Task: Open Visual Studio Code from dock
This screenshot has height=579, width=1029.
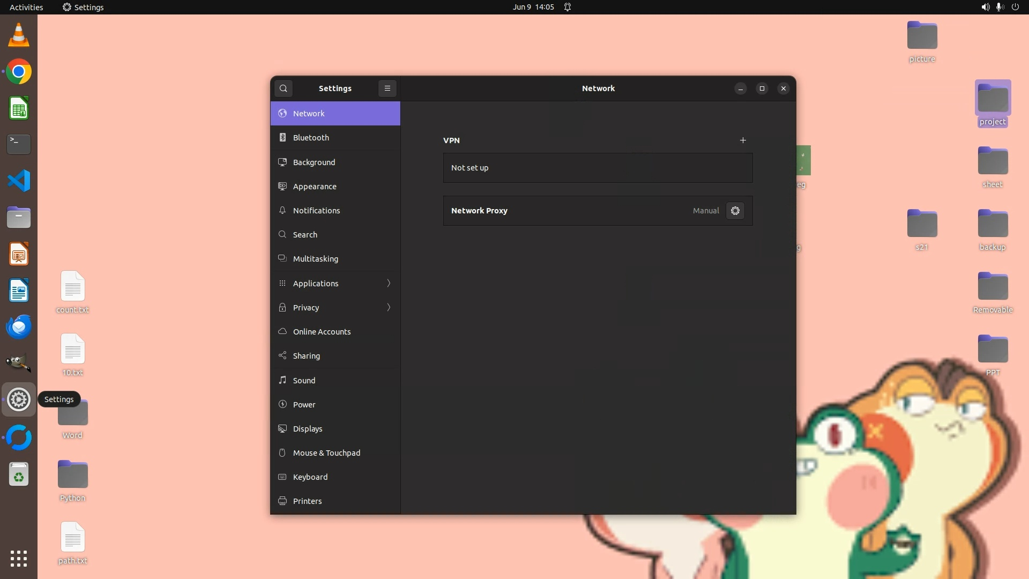Action: [x=19, y=181]
